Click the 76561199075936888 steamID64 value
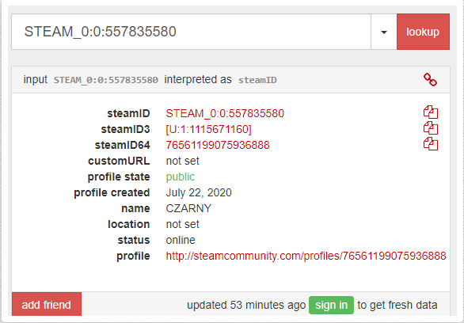The width and height of the screenshot is (464, 323). pos(218,145)
